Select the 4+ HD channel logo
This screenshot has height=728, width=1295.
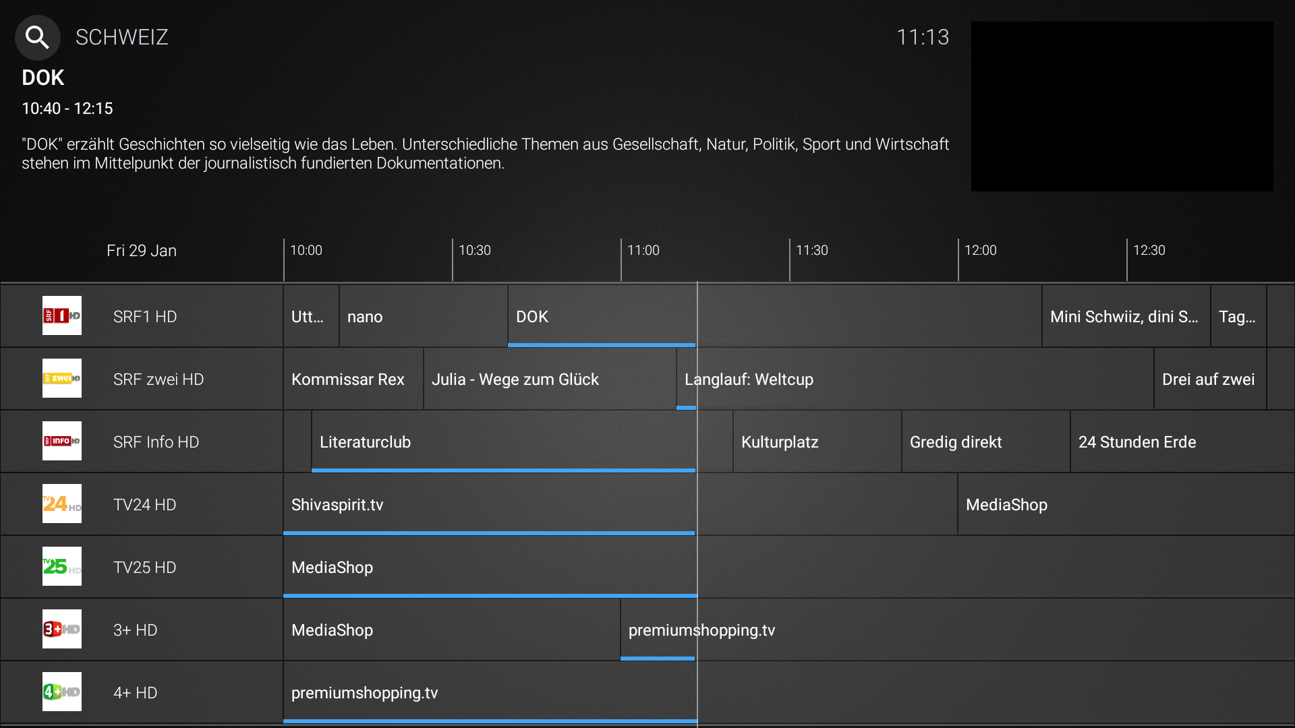[62, 692]
